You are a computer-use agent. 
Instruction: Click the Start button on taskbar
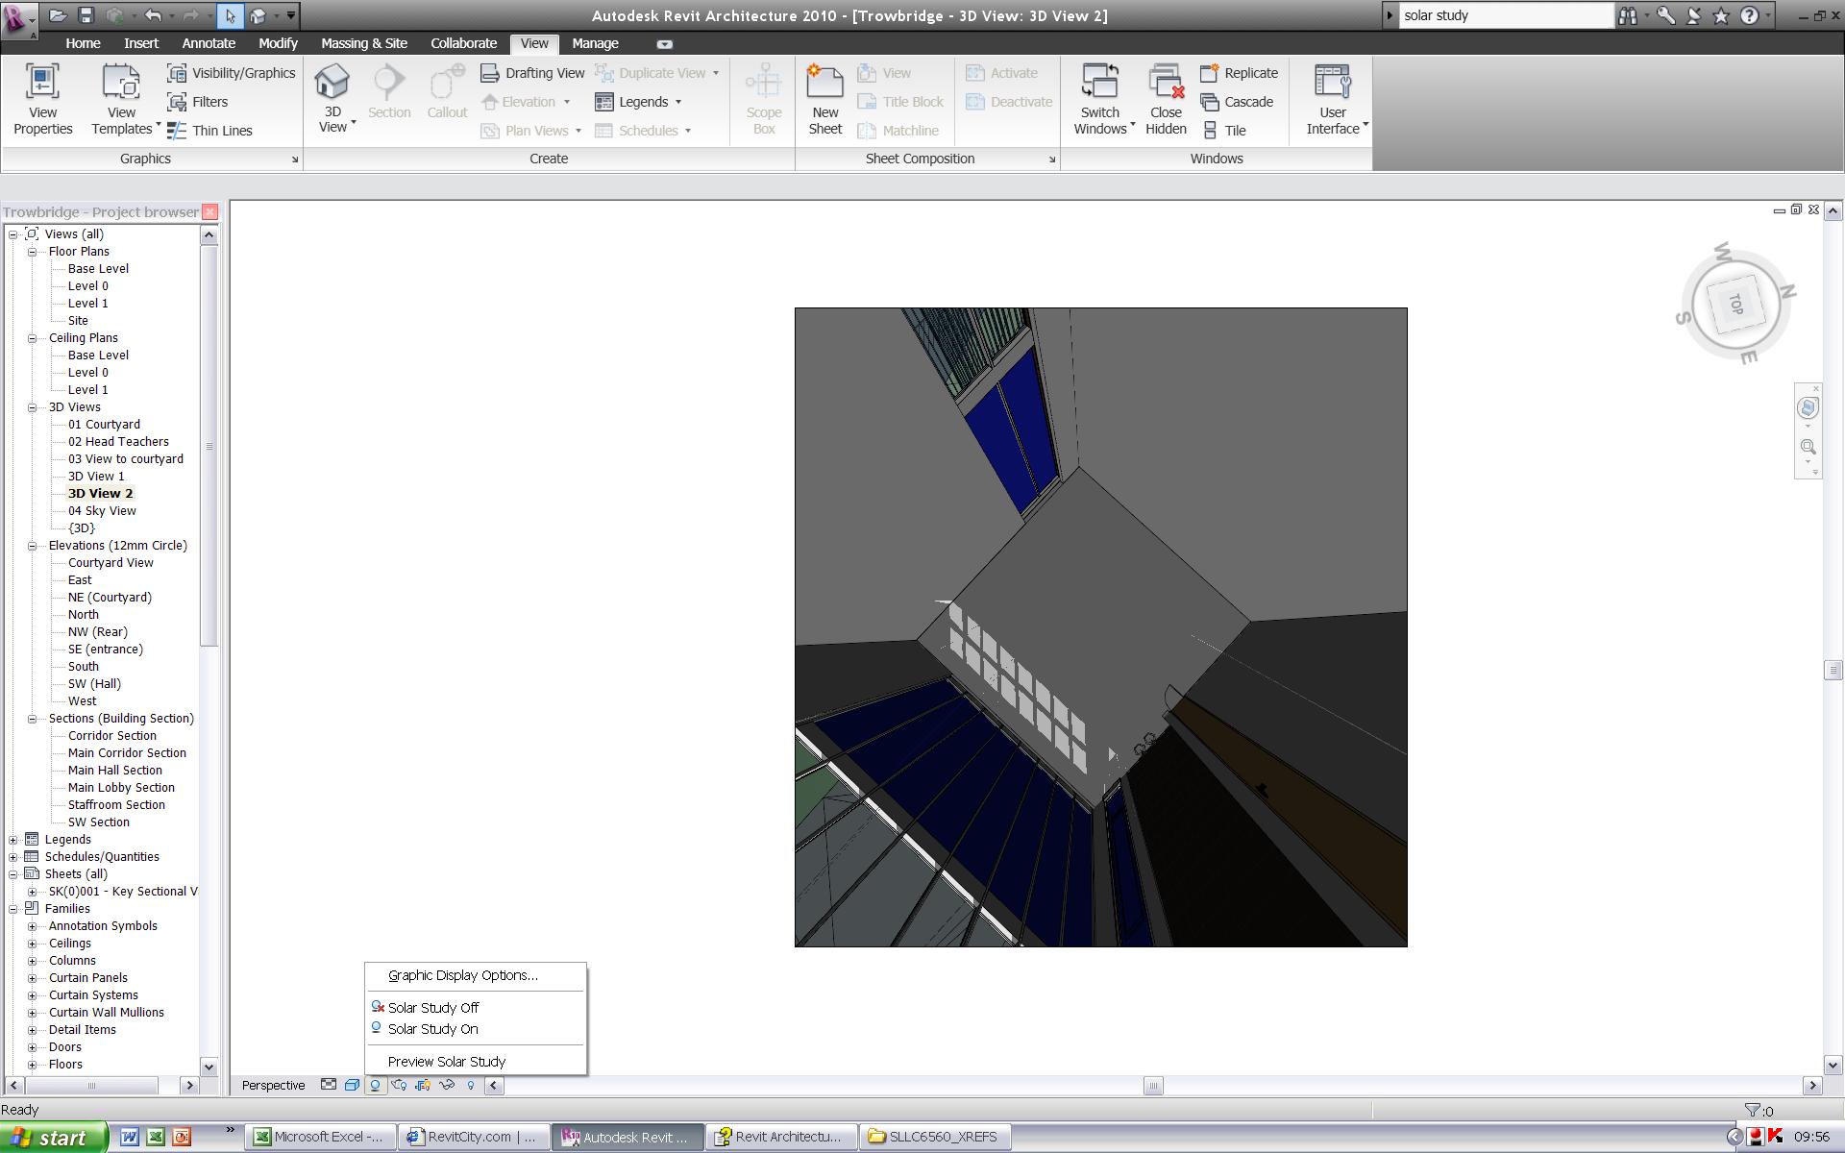[x=53, y=1138]
